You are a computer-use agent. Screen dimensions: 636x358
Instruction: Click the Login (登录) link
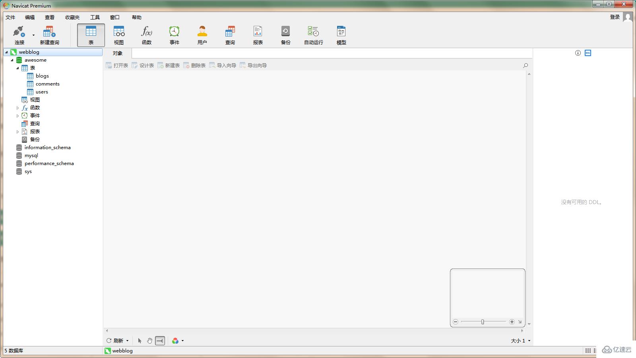615,17
